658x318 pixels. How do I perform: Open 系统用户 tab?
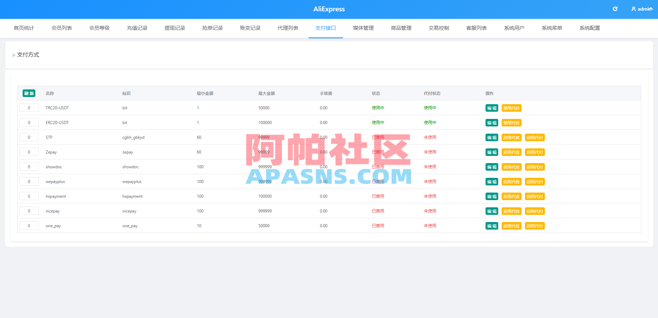514,28
